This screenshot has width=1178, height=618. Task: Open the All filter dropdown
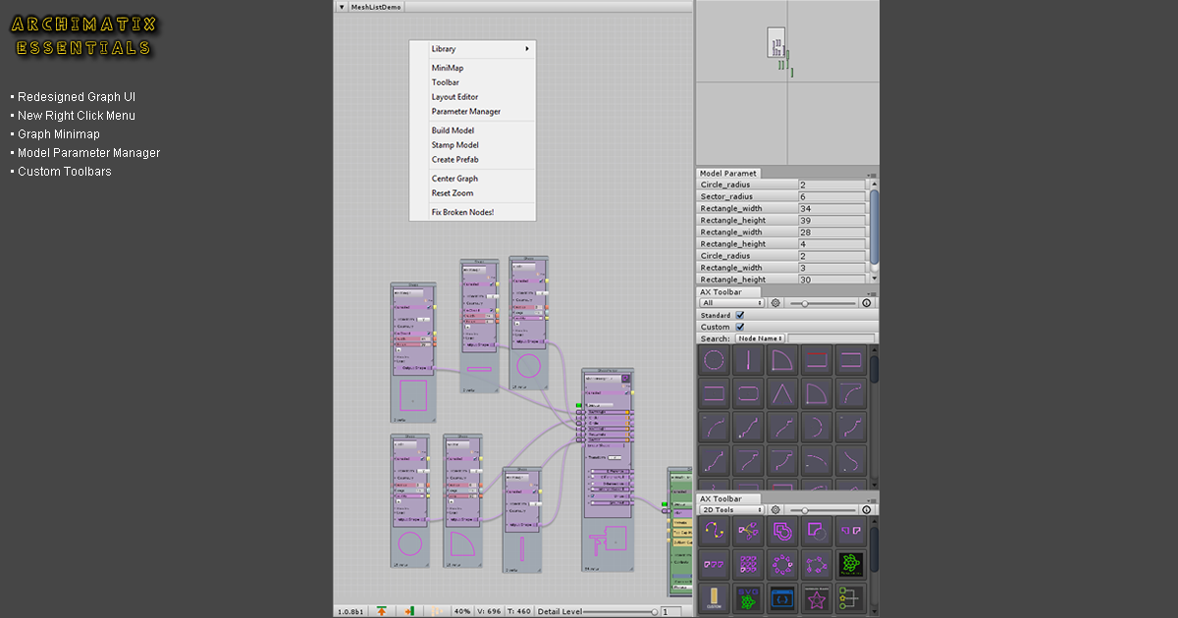(731, 302)
